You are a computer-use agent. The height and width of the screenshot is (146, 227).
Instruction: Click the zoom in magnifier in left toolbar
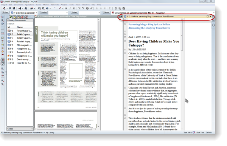[3, 81]
